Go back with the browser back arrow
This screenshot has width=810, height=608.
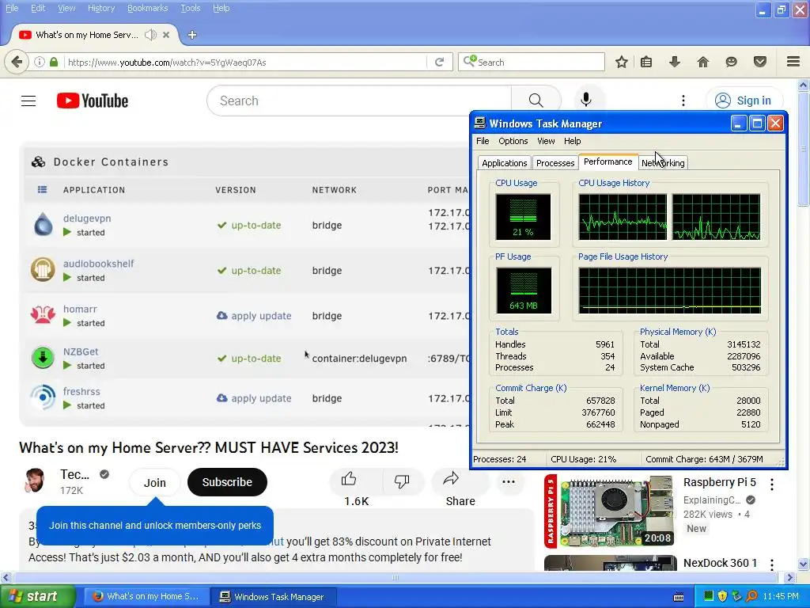(17, 62)
